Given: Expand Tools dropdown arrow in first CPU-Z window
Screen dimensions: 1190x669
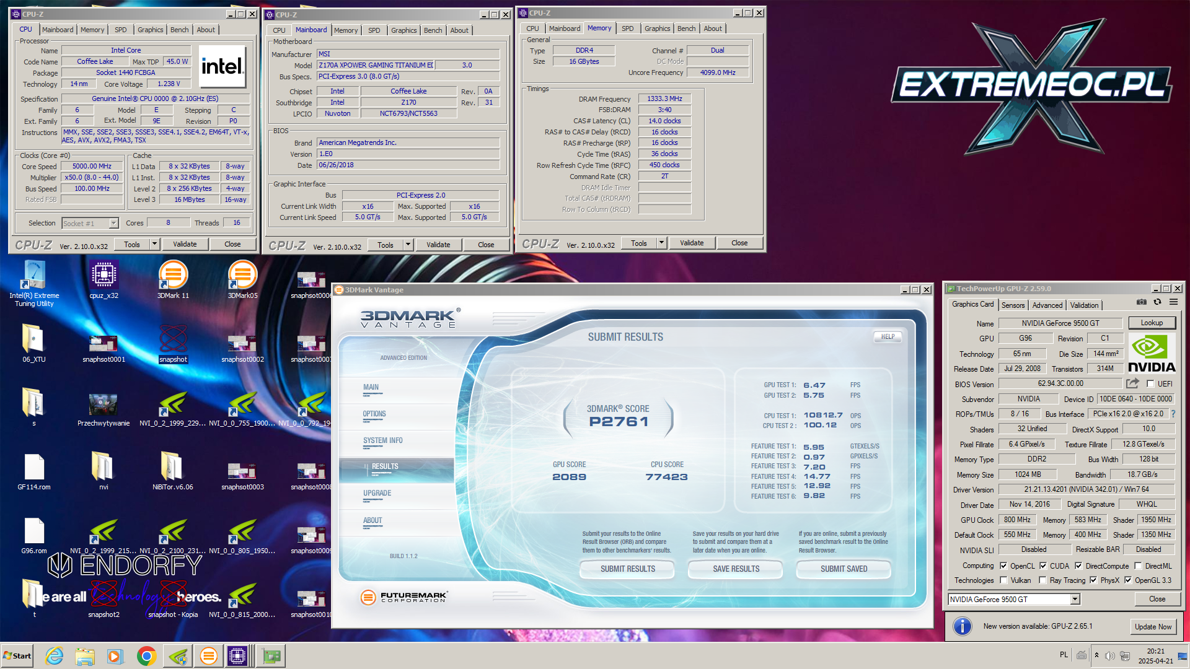Looking at the screenshot, I should [154, 244].
